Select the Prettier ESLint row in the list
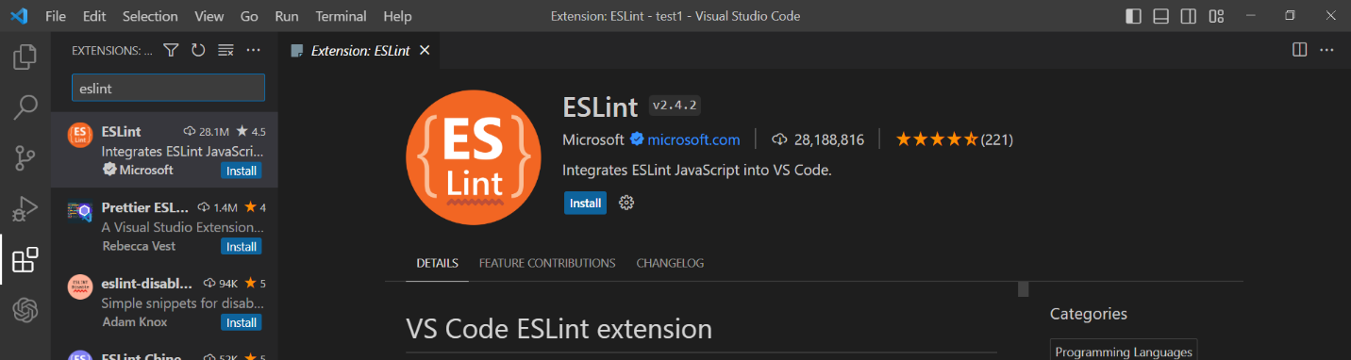 pos(165,226)
